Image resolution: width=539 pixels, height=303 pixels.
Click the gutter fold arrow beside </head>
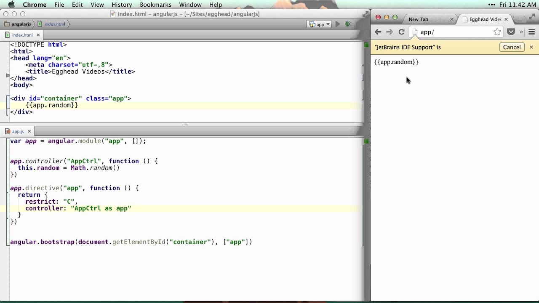pos(8,75)
